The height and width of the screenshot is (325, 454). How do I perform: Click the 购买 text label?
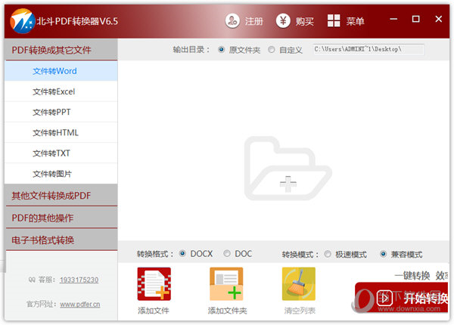pyautogui.click(x=305, y=21)
